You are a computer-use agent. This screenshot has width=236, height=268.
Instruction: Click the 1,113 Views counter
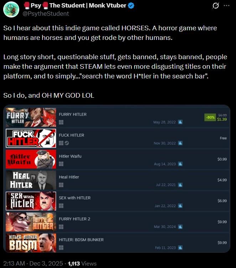tap(82, 263)
